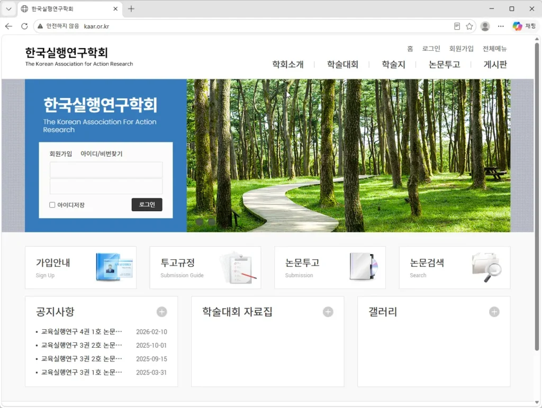Maximize the browser window
The image size is (542, 408).
(x=512, y=8)
